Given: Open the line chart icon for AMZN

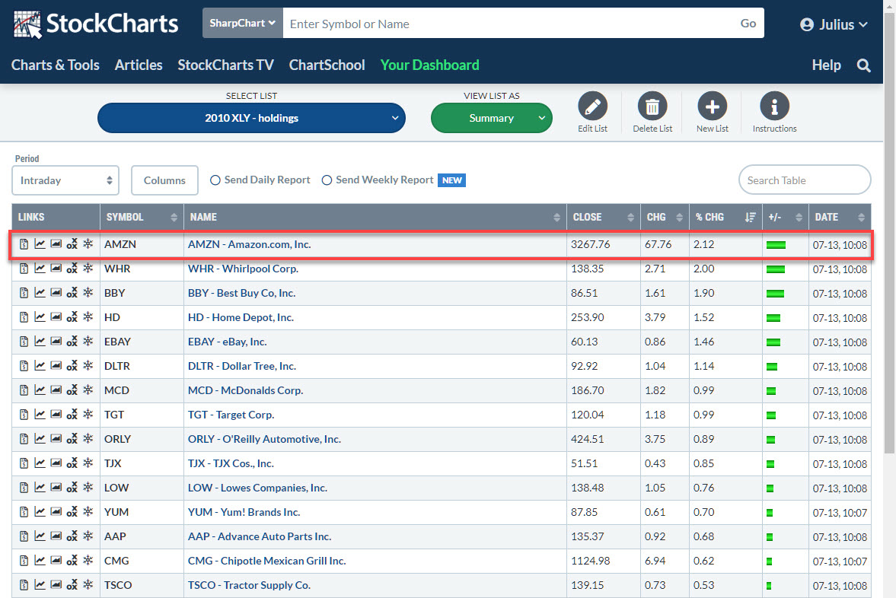Looking at the screenshot, I should (x=40, y=244).
